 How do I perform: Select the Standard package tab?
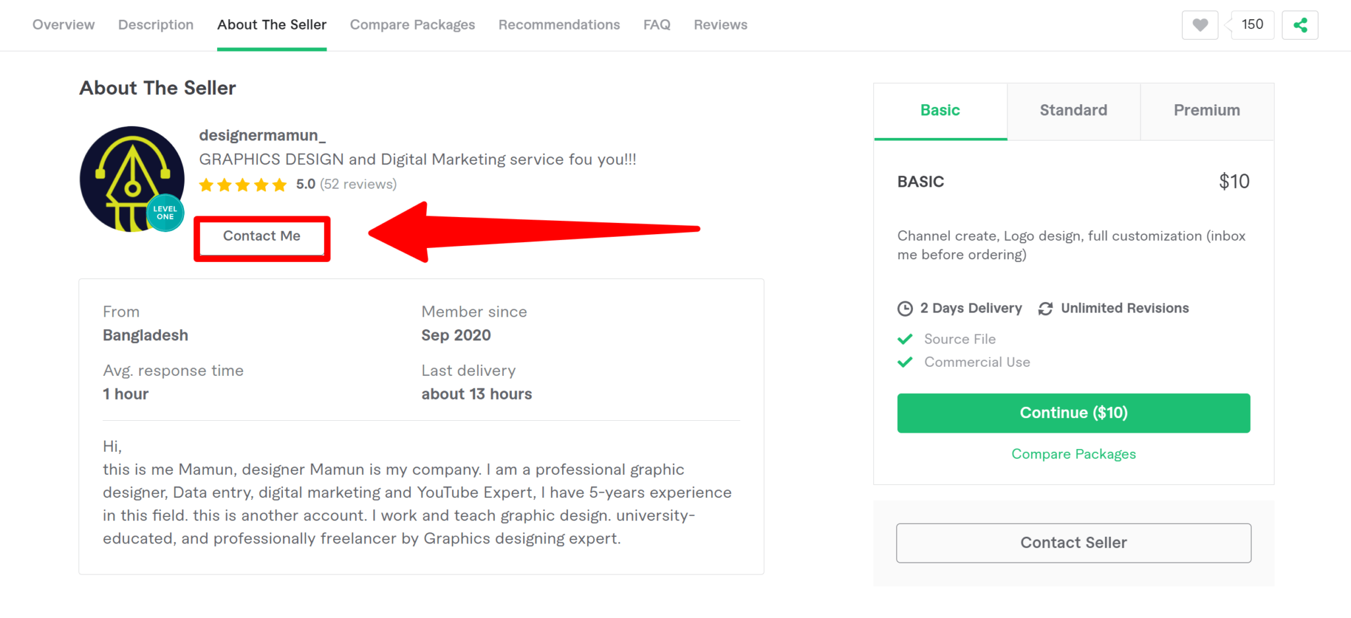pos(1073,111)
